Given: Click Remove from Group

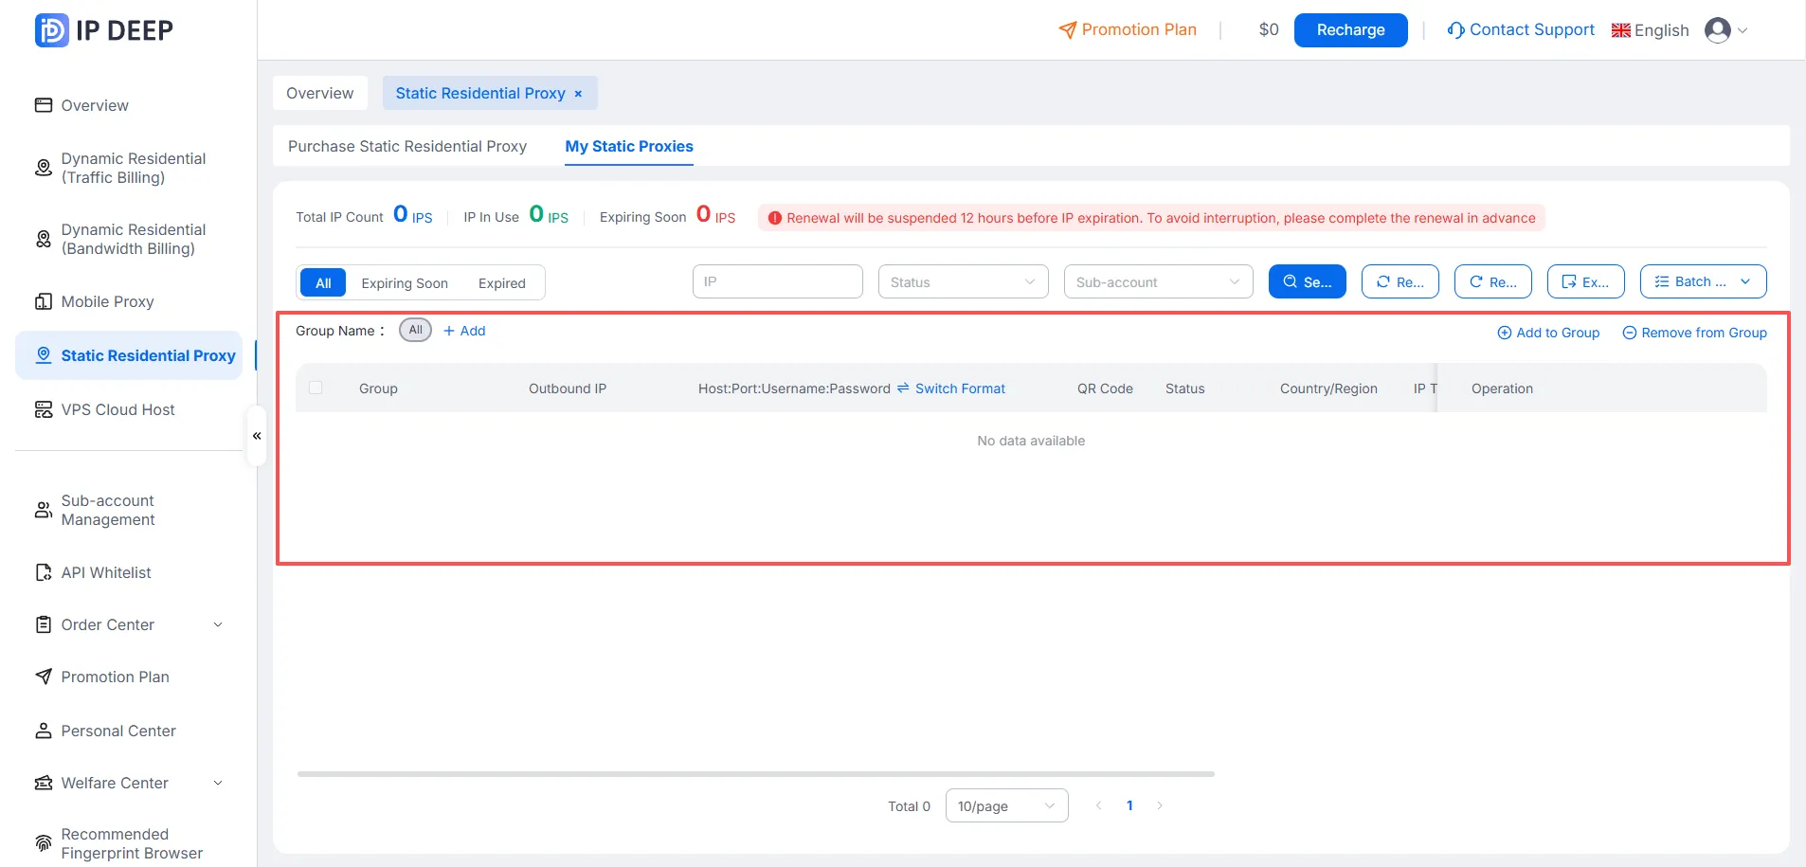Looking at the screenshot, I should pos(1694,333).
